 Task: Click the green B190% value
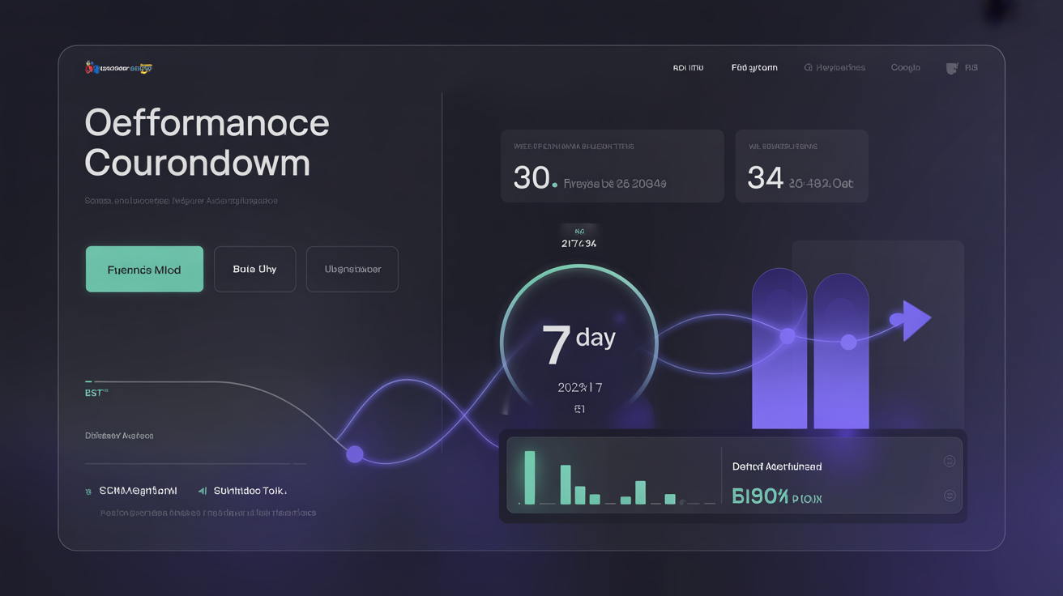(760, 496)
